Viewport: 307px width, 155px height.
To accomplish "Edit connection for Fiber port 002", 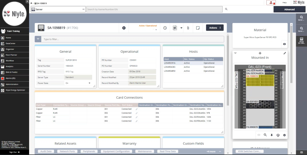I will [x=137, y=121].
